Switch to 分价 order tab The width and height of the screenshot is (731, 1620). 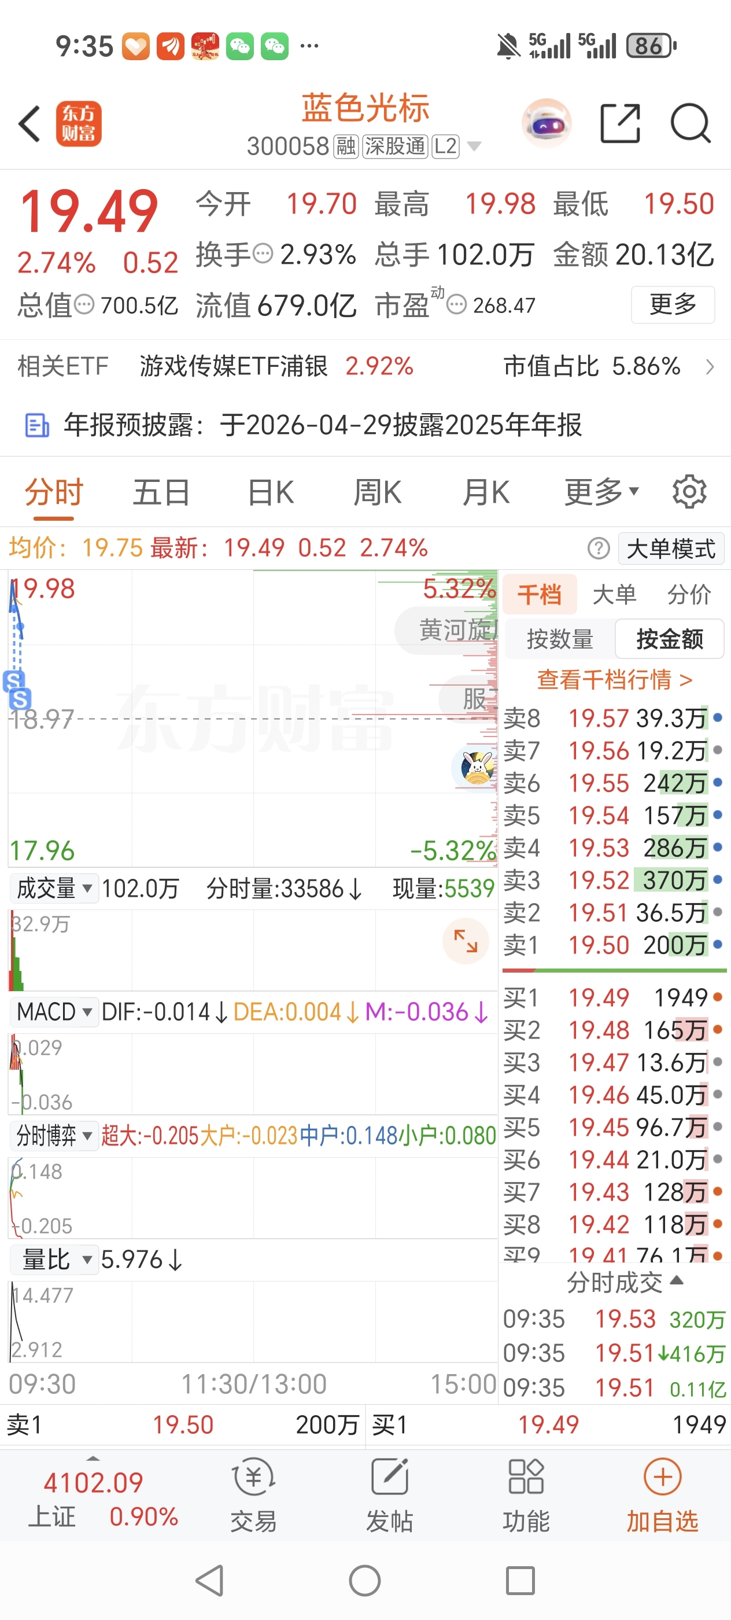point(689,594)
